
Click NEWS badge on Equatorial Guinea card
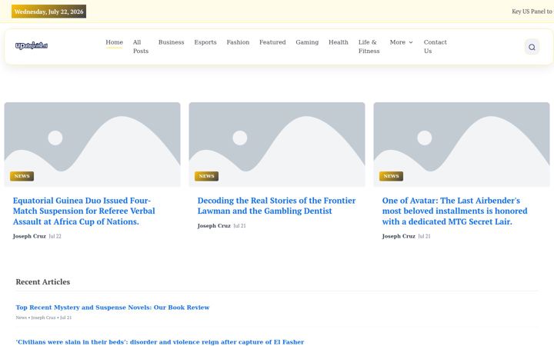pyautogui.click(x=22, y=176)
